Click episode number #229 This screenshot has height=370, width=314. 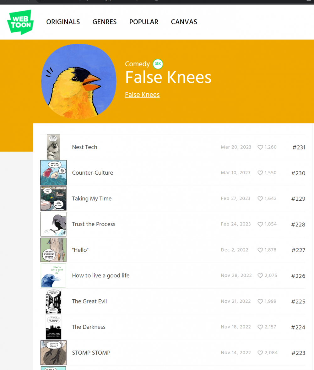[298, 199]
